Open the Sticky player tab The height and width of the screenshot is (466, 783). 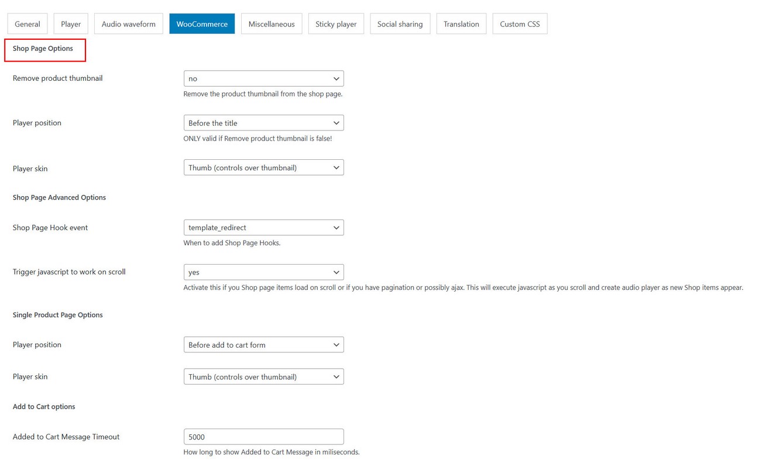(336, 24)
